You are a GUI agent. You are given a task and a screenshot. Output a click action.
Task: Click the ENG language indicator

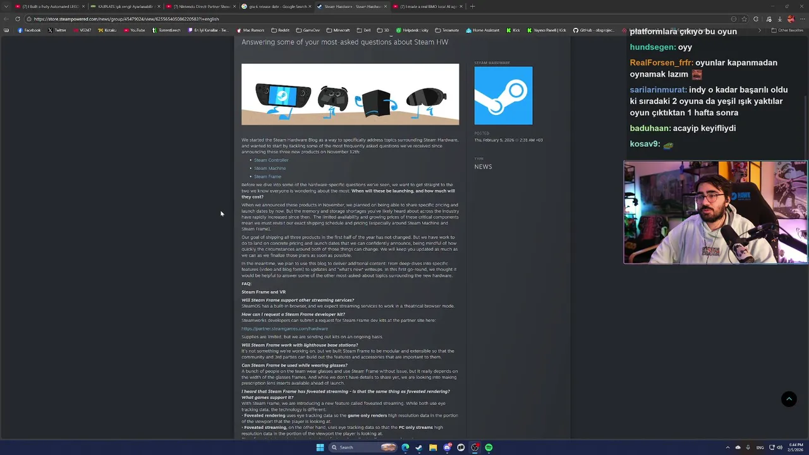click(x=760, y=447)
